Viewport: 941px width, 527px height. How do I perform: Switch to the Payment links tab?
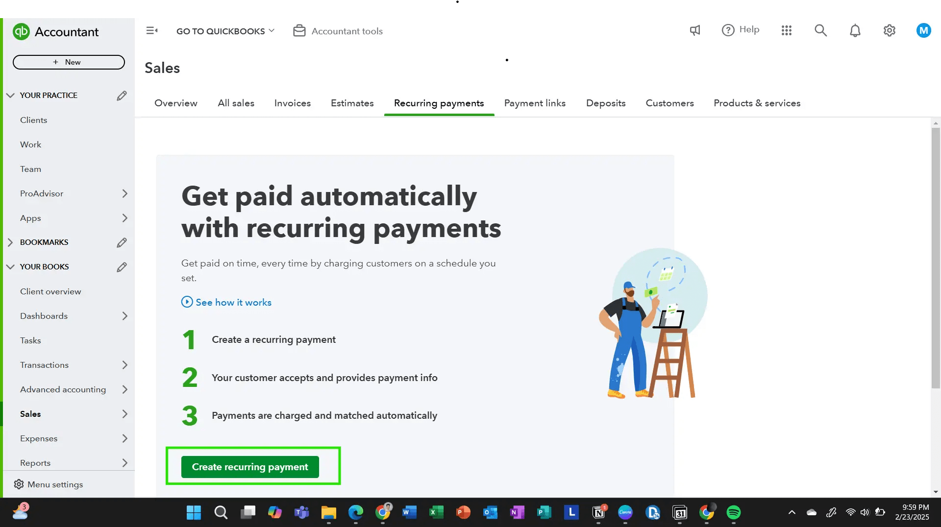coord(535,103)
